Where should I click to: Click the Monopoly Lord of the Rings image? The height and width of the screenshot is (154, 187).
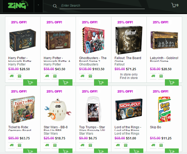tap(129, 109)
